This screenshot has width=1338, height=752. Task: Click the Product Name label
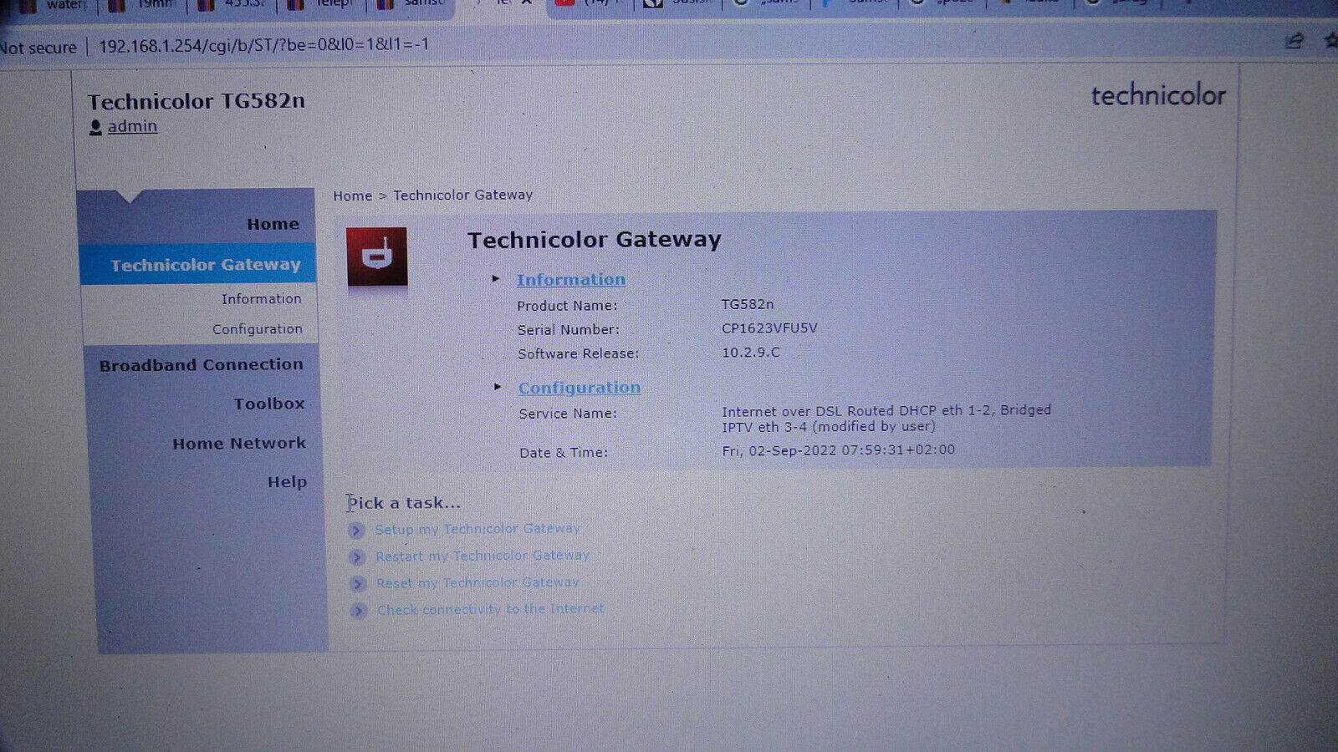[567, 306]
